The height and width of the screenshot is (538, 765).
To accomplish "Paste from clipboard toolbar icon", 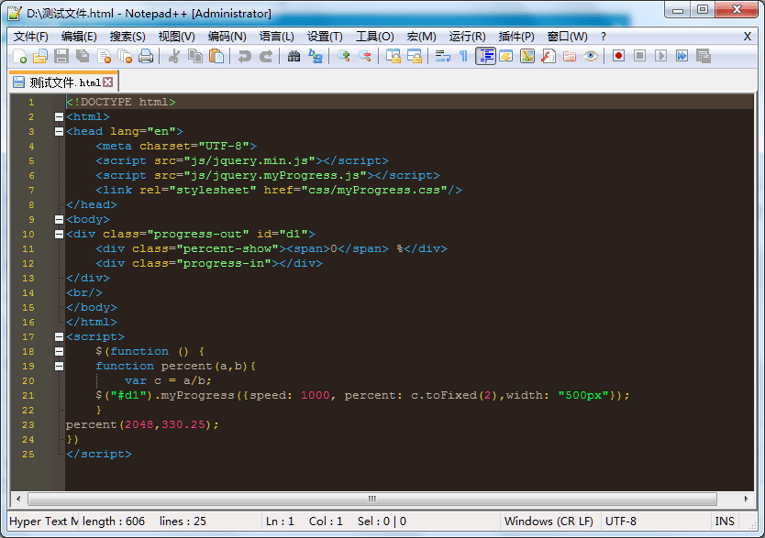I will [216, 56].
